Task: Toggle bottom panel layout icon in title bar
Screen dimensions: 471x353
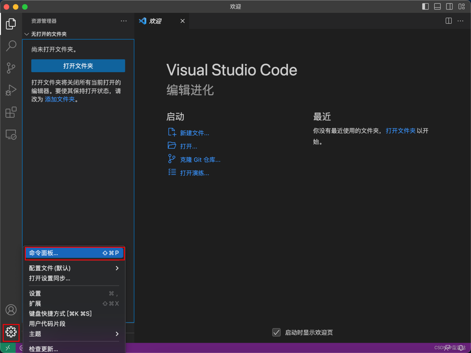Action: pos(437,7)
